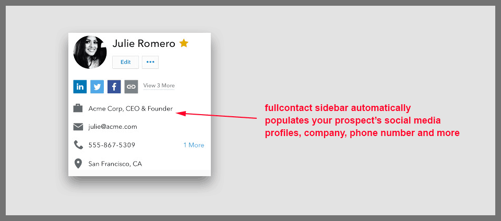Click the phone handset icon

[78, 145]
